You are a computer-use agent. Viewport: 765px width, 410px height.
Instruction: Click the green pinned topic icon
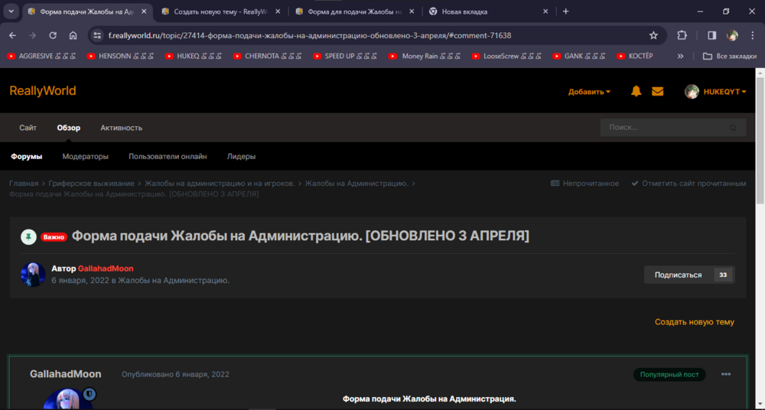[x=29, y=236]
